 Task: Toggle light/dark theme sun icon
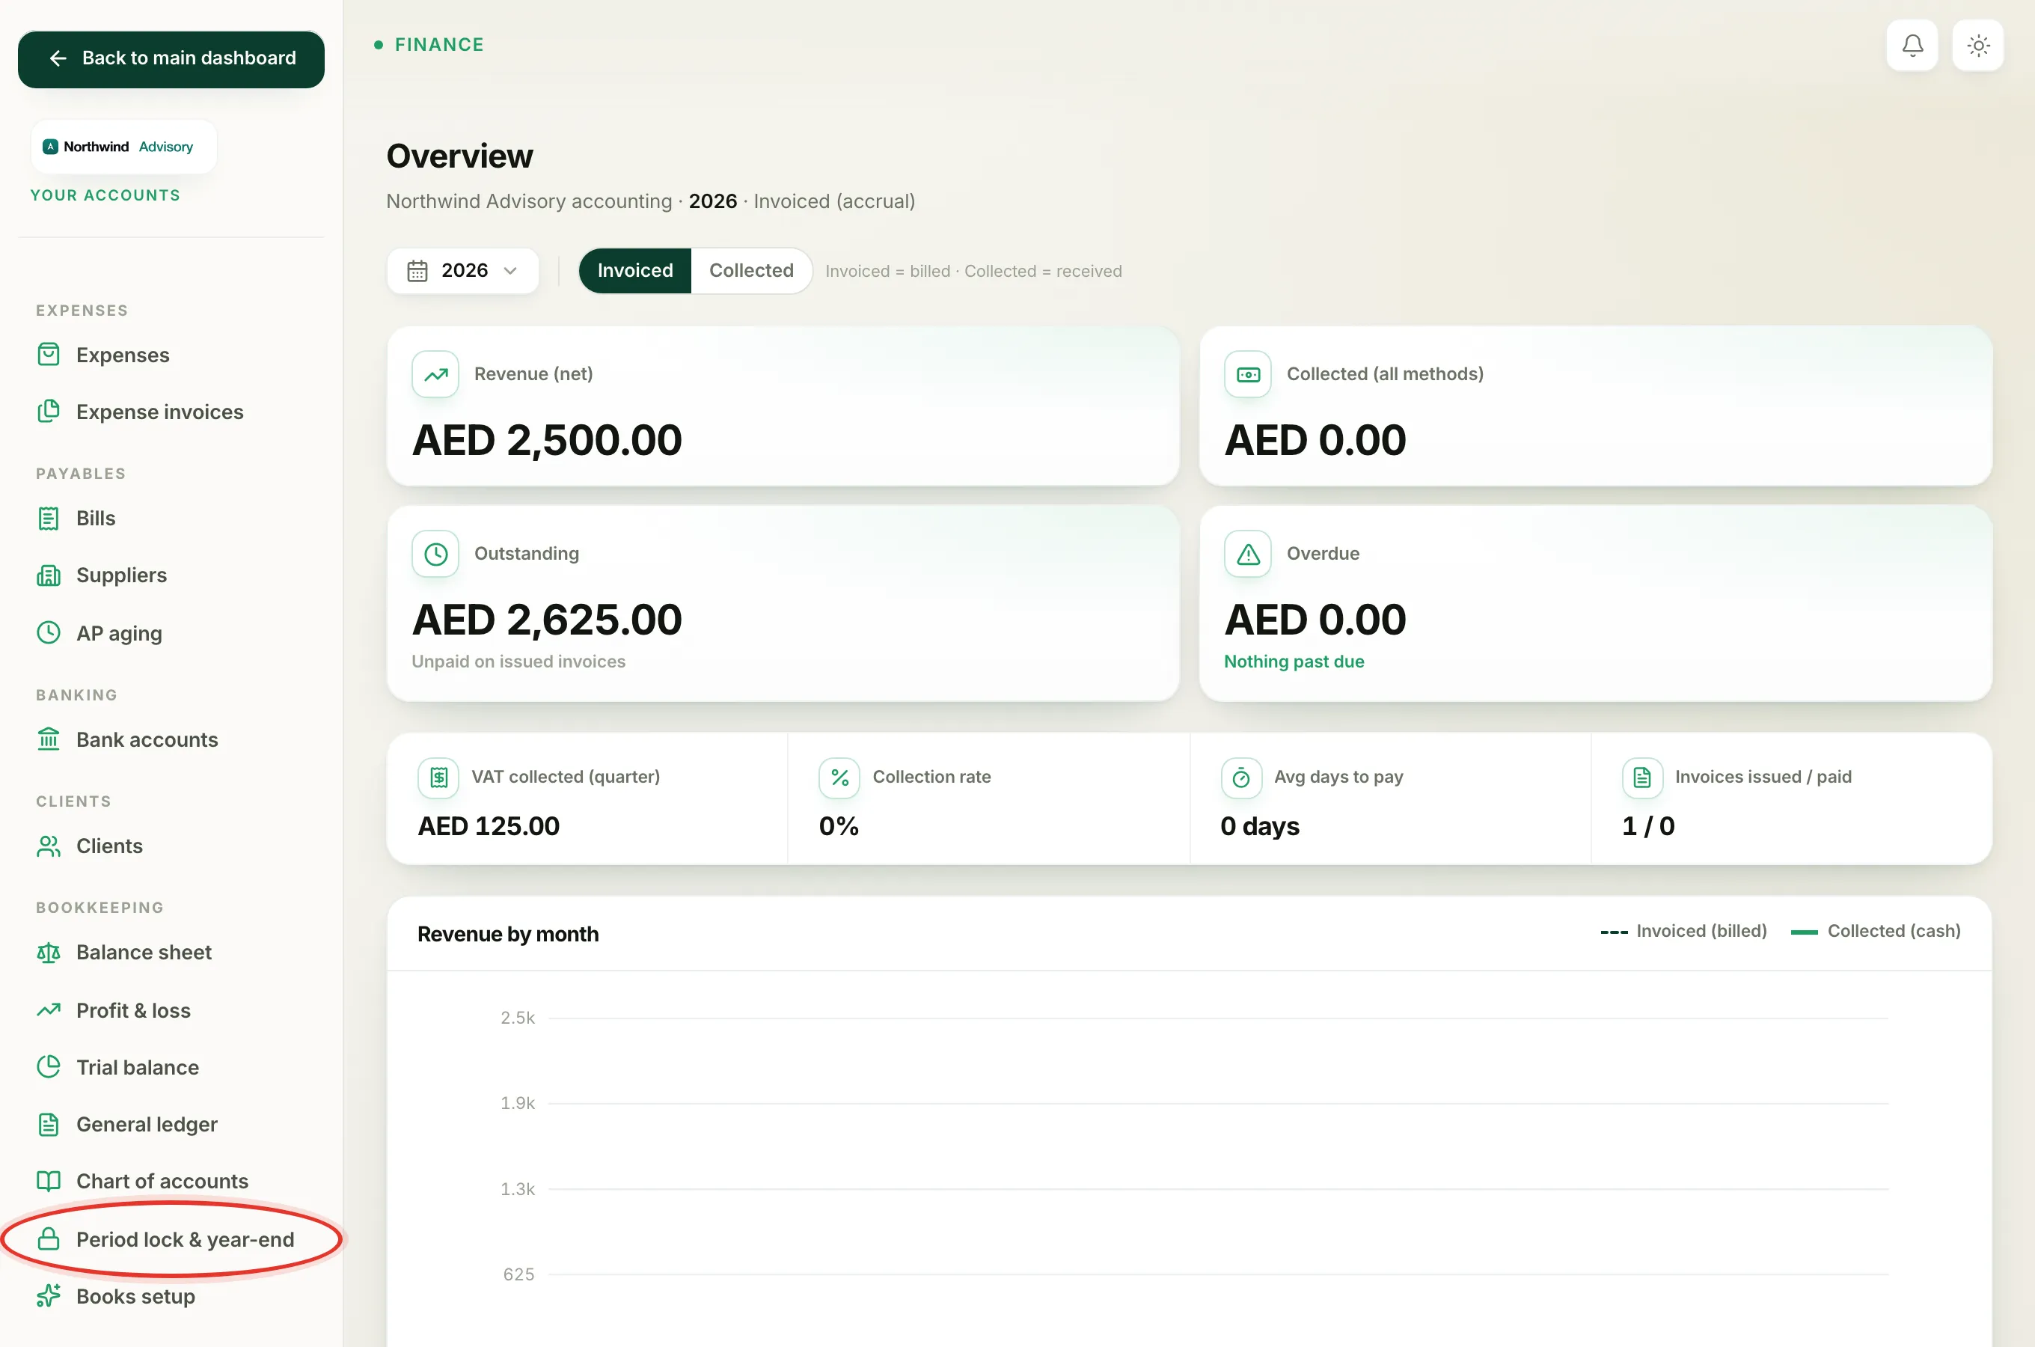pos(1977,45)
